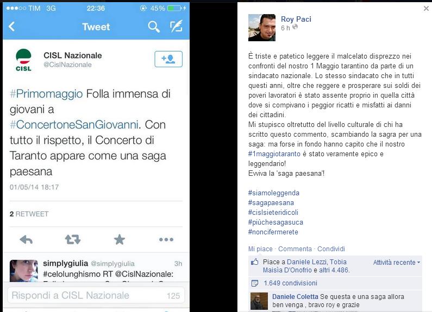This screenshot has height=312, width=432.
Task: Click Mi piace on Roy Paci's post
Action: pyautogui.click(x=260, y=249)
